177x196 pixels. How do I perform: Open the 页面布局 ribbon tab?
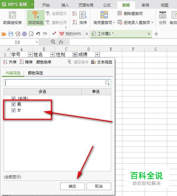(86, 5)
